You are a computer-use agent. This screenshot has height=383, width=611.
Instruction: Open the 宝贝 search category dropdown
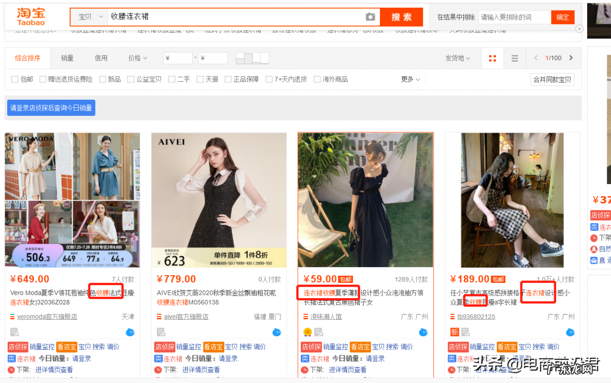pyautogui.click(x=89, y=16)
